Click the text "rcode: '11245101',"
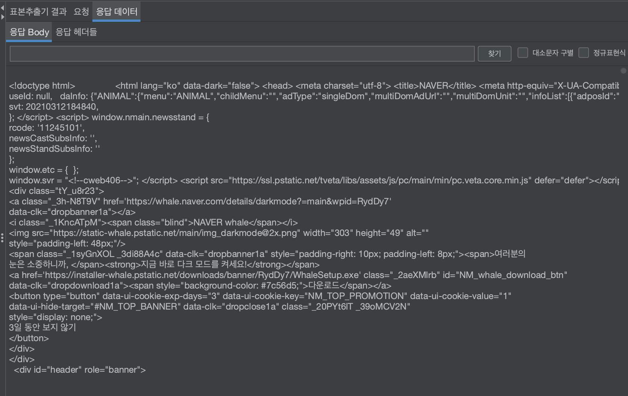 [47, 128]
